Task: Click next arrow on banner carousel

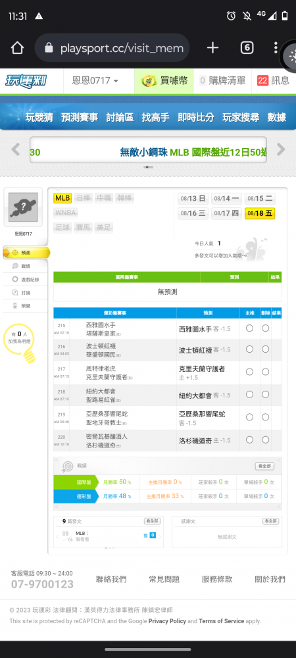Action: coord(281,149)
